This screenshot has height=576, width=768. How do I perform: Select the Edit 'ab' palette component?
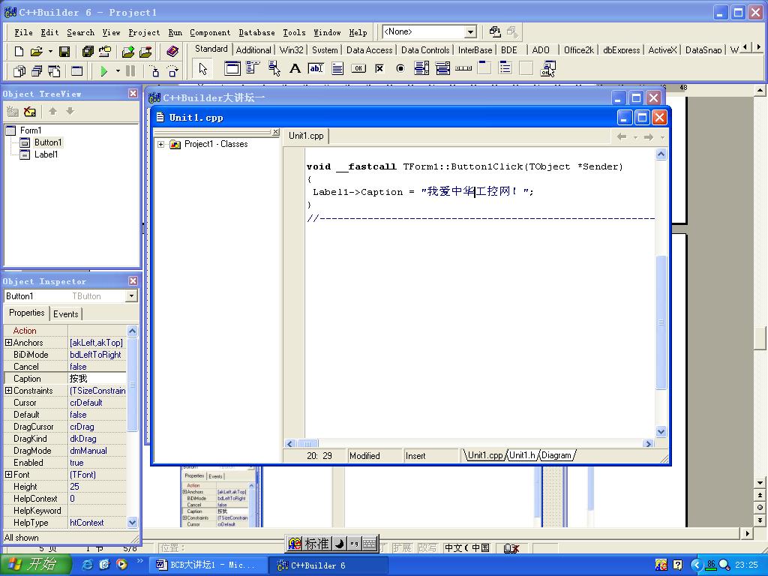click(x=316, y=68)
